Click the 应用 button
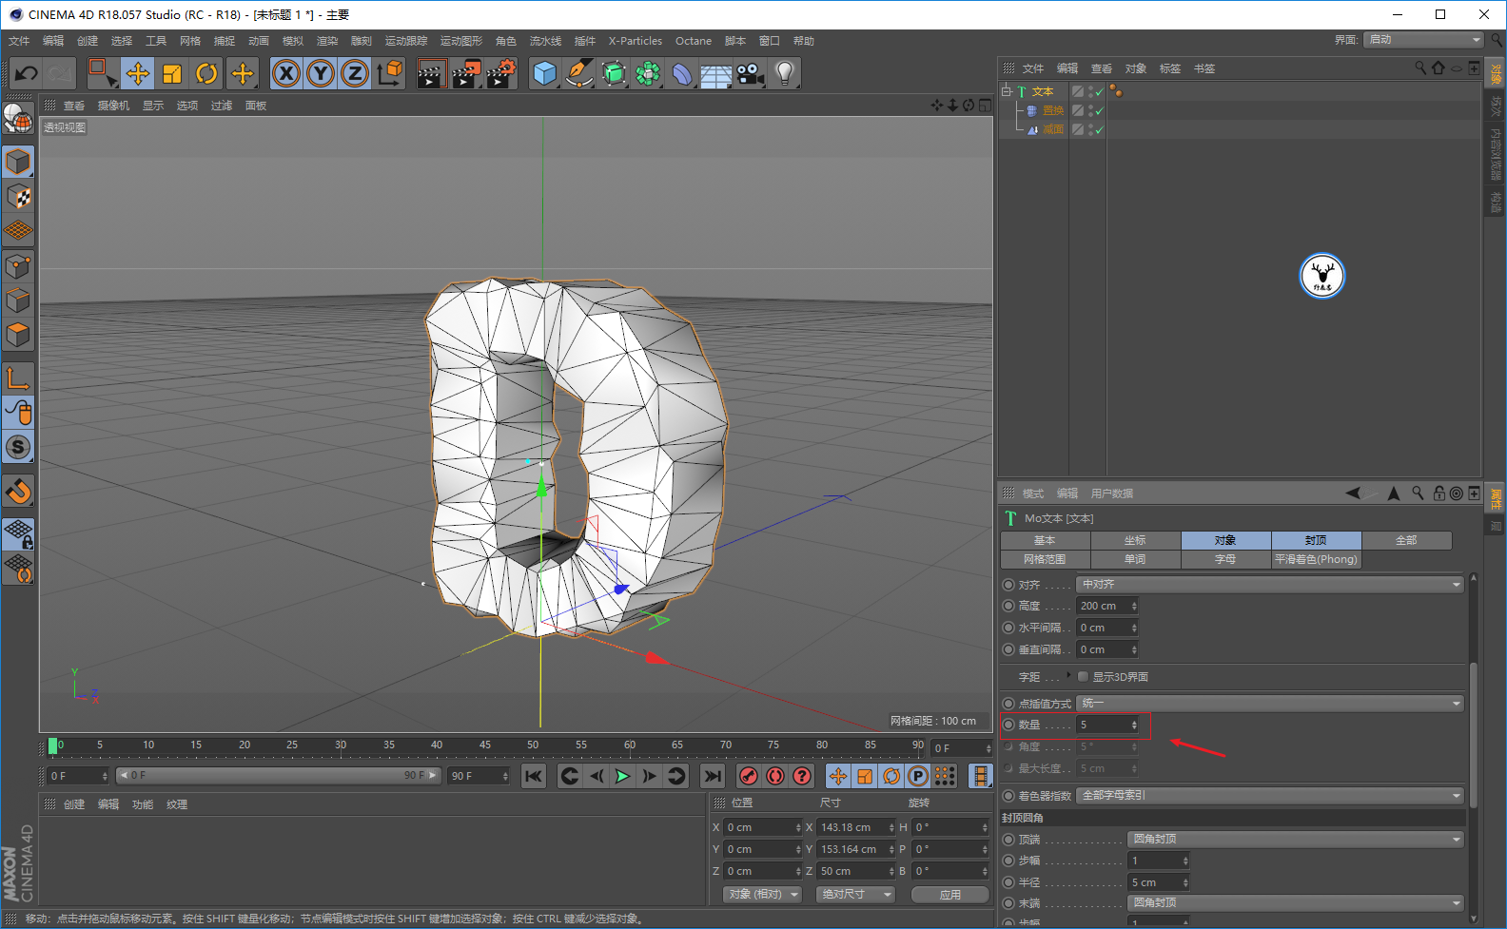The width and height of the screenshot is (1507, 929). pyautogui.click(x=950, y=895)
